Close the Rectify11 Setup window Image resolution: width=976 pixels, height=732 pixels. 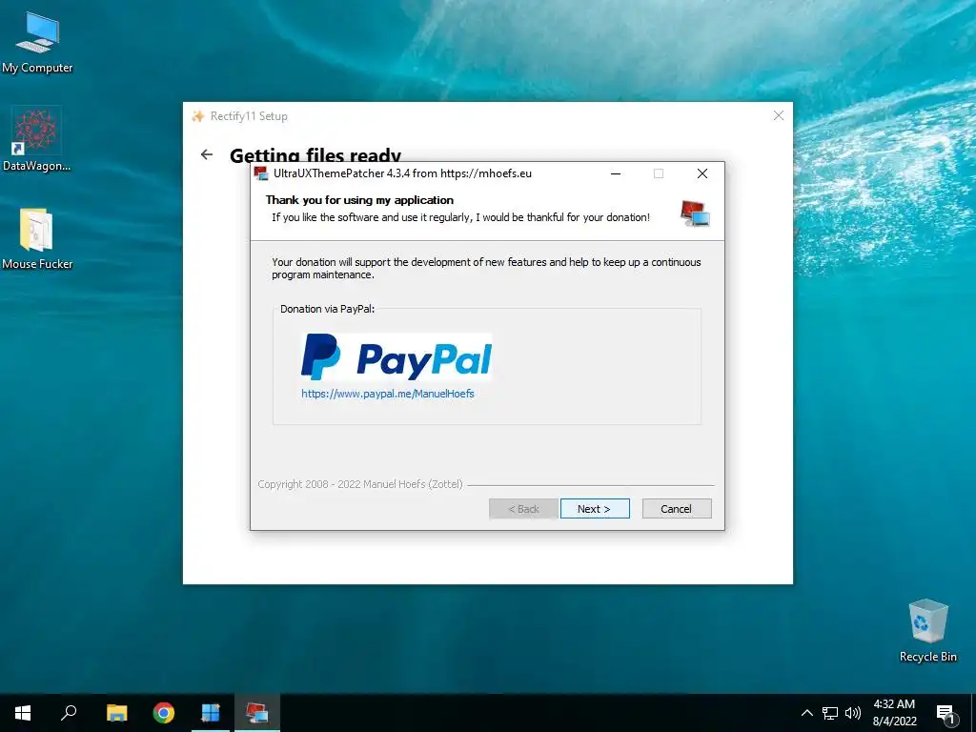coord(778,115)
